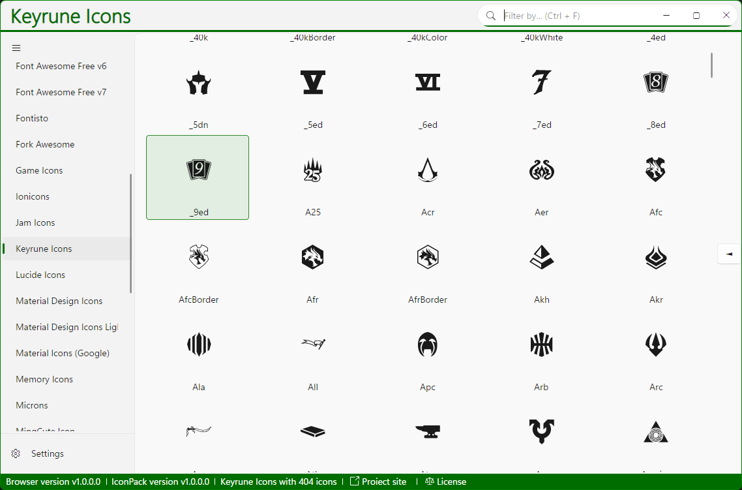Select the Aer icon

click(x=541, y=170)
